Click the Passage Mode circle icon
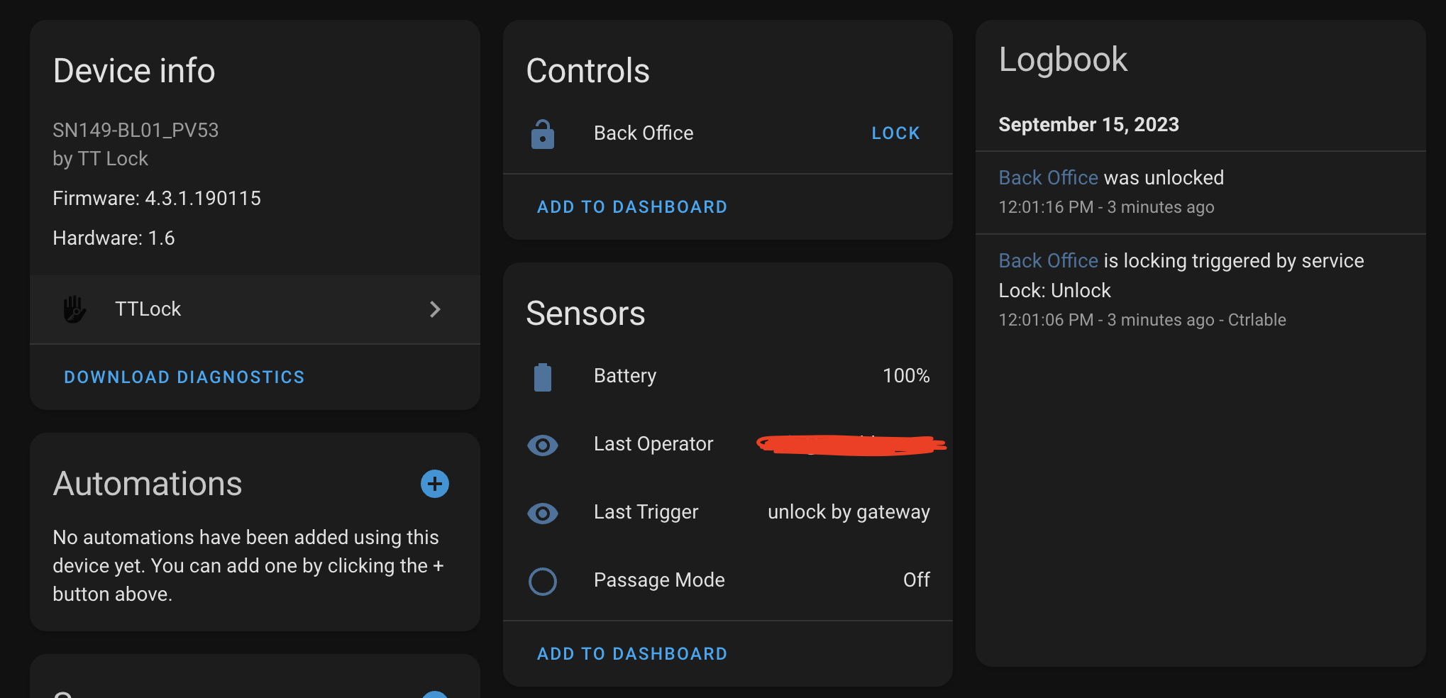The height and width of the screenshot is (698, 1446). point(542,581)
